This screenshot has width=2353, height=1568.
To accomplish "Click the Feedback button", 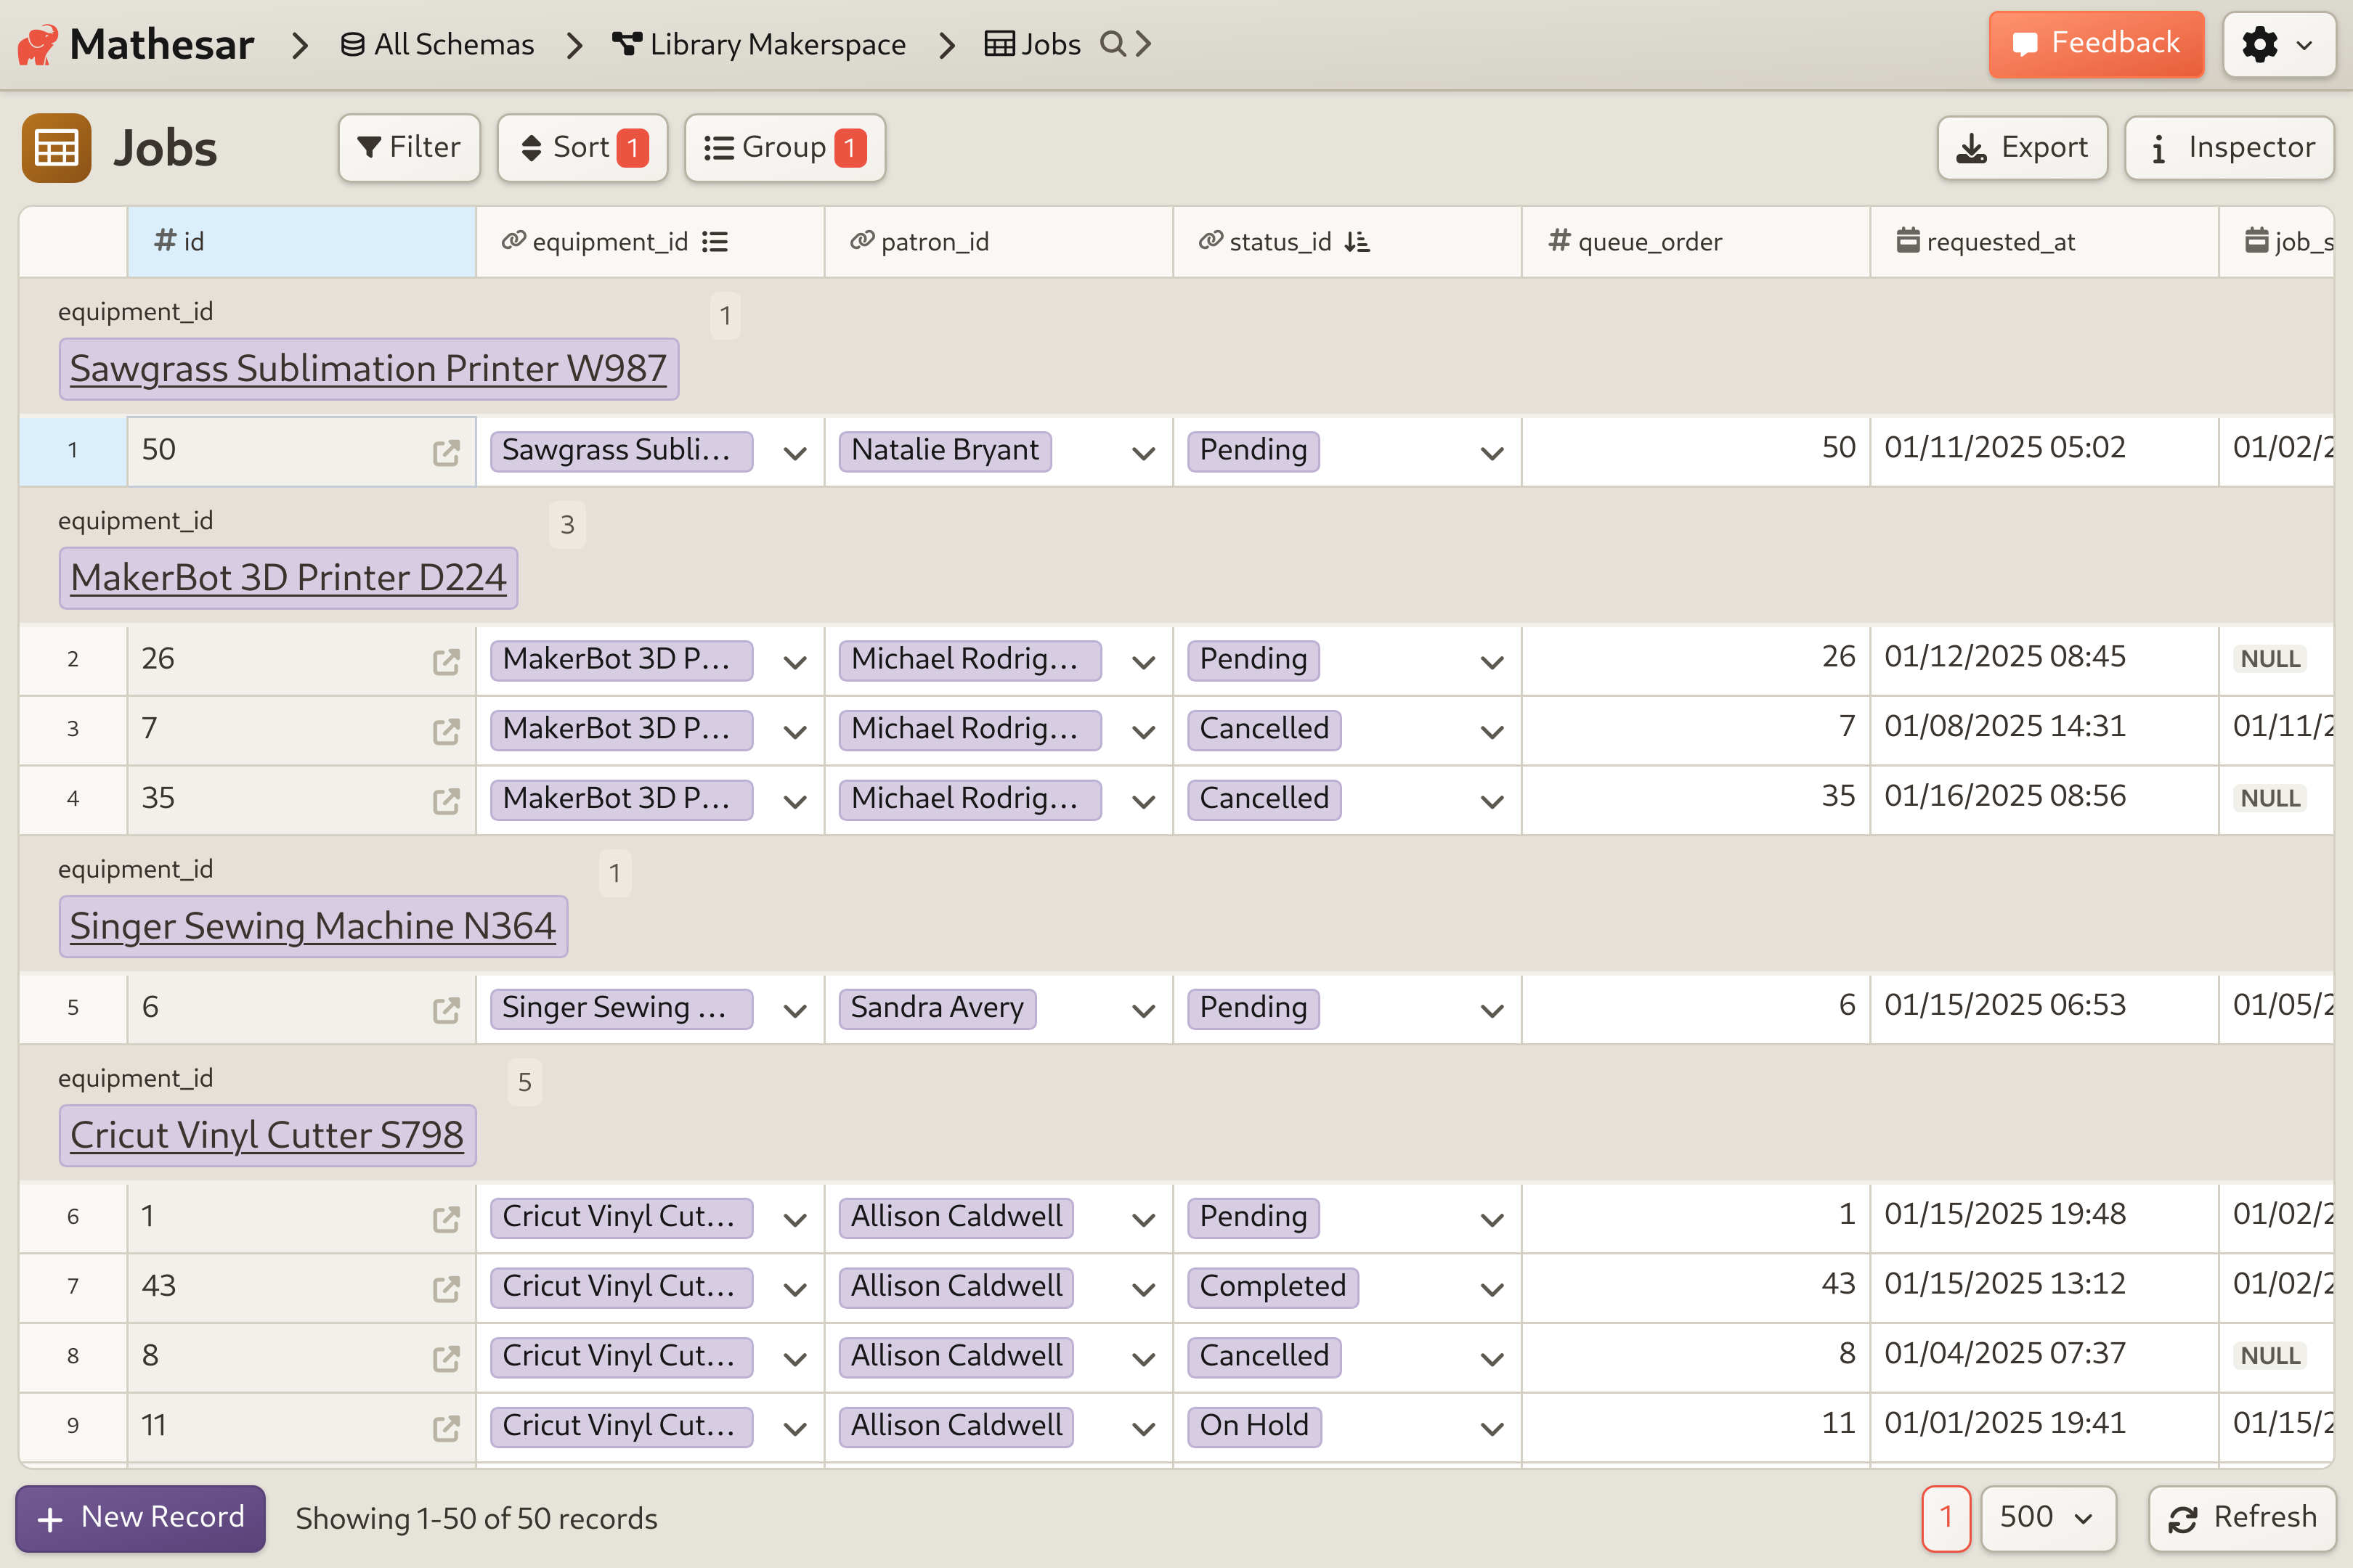I will [2096, 44].
